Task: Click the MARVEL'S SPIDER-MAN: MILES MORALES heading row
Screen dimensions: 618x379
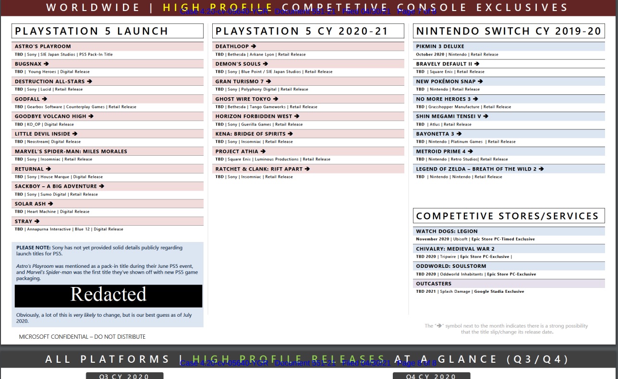Action: point(108,151)
